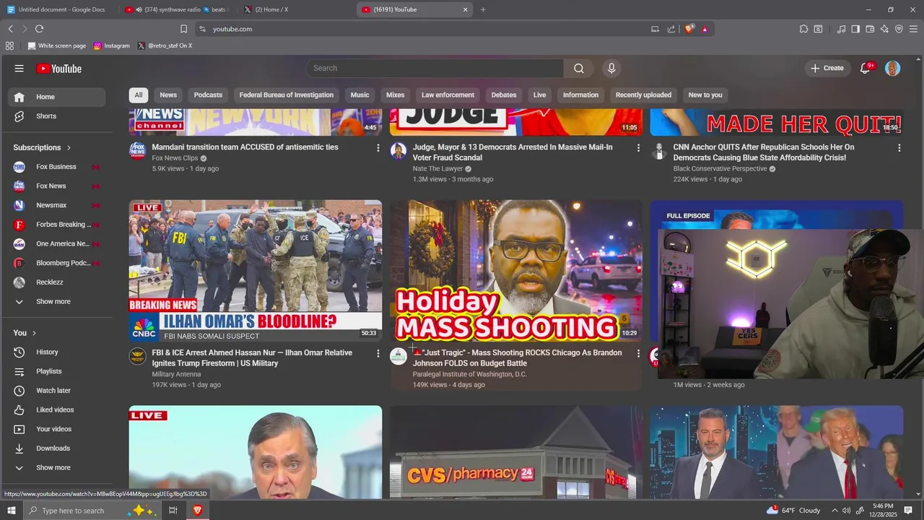Click the search magnifier button

(579, 68)
